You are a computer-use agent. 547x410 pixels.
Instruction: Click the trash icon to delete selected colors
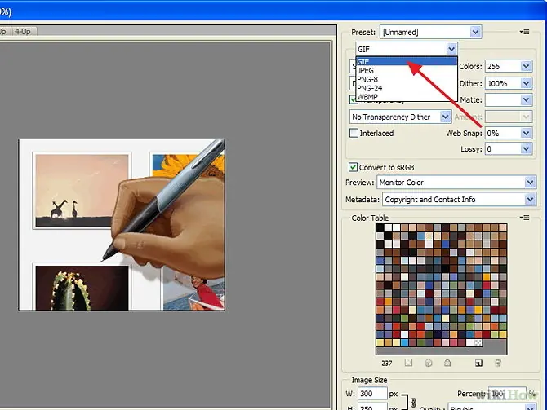point(498,363)
